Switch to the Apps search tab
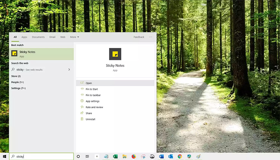280x160 pixels. click(x=24, y=37)
